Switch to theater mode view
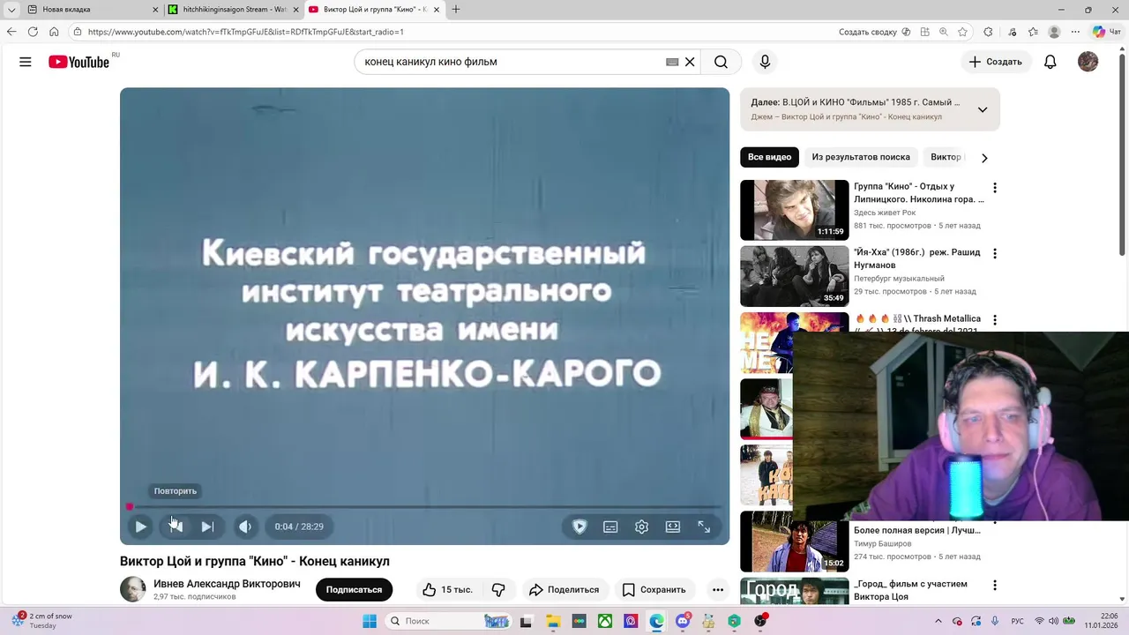 (673, 527)
